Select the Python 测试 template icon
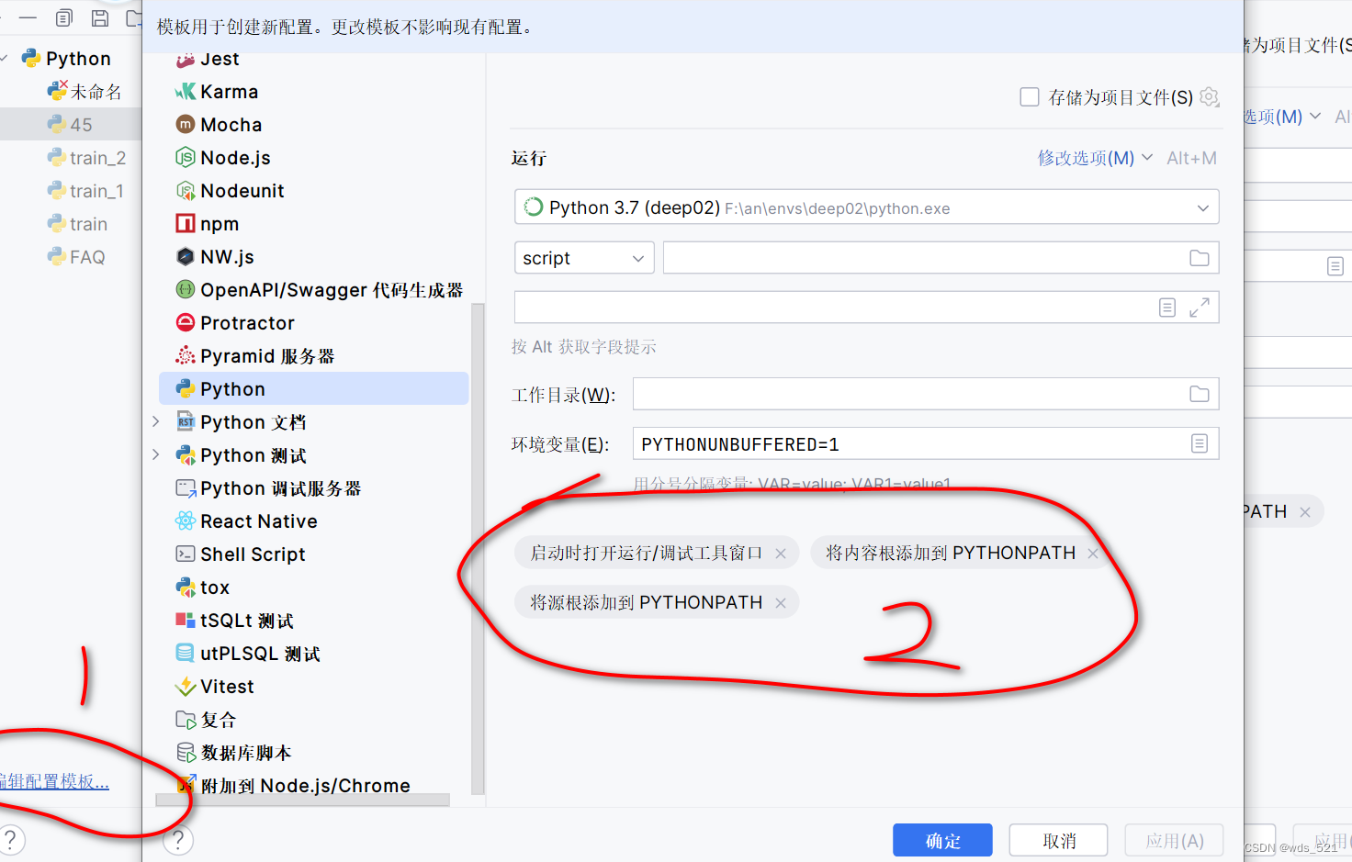The height and width of the screenshot is (862, 1352). [186, 455]
